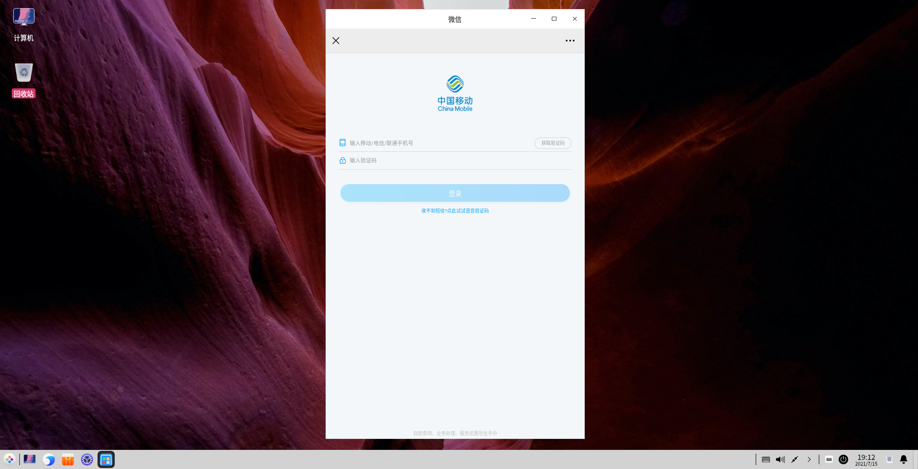Maximize the 微信 window
This screenshot has width=918, height=469.
(x=554, y=19)
